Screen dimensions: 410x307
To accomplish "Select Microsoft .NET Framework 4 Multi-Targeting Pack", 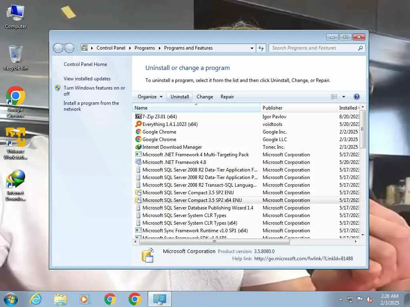I will pyautogui.click(x=247, y=155).
